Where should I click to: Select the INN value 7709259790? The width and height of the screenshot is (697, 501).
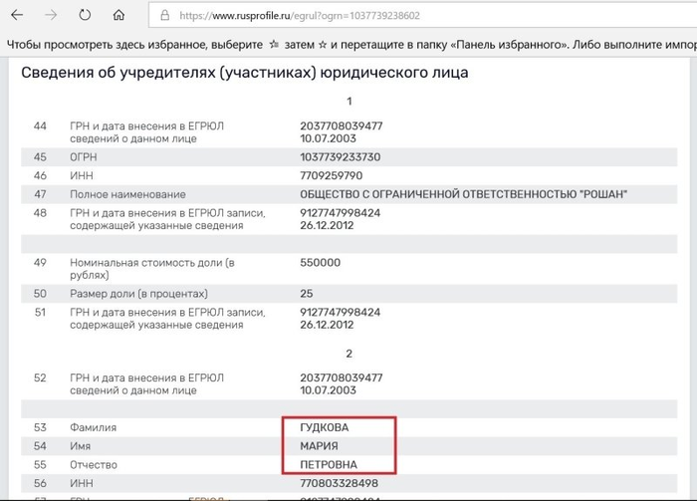332,175
